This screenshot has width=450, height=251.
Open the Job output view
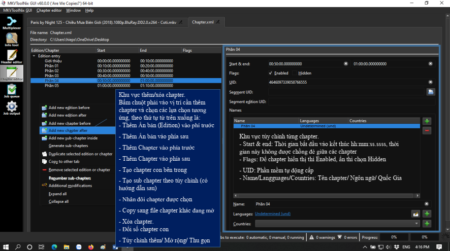pyautogui.click(x=12, y=108)
